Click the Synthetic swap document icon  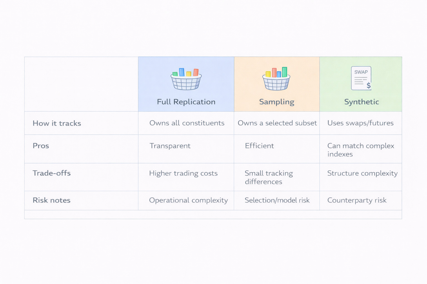tap(361, 78)
